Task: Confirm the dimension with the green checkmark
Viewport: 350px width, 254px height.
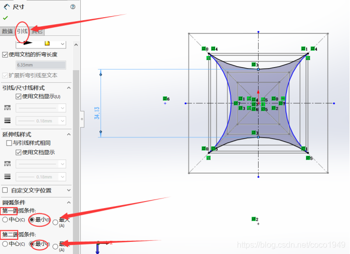Action: [6, 18]
